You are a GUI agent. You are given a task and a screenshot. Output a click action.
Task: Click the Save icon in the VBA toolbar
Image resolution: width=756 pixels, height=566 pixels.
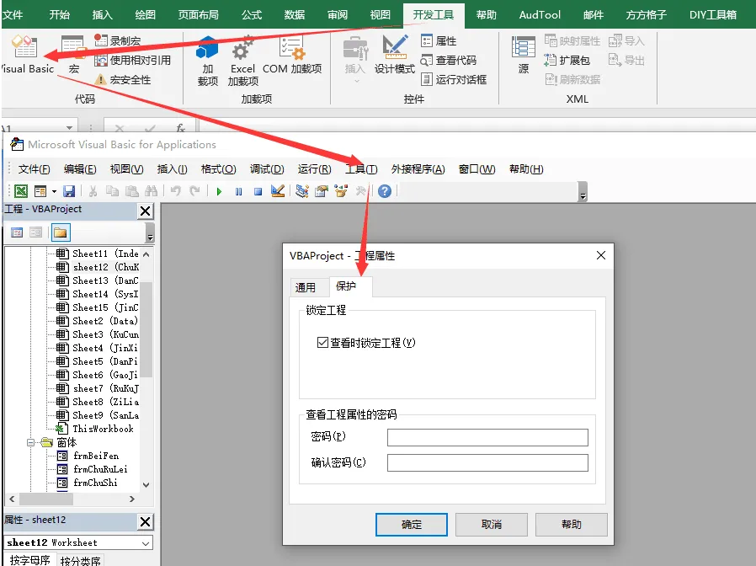69,191
